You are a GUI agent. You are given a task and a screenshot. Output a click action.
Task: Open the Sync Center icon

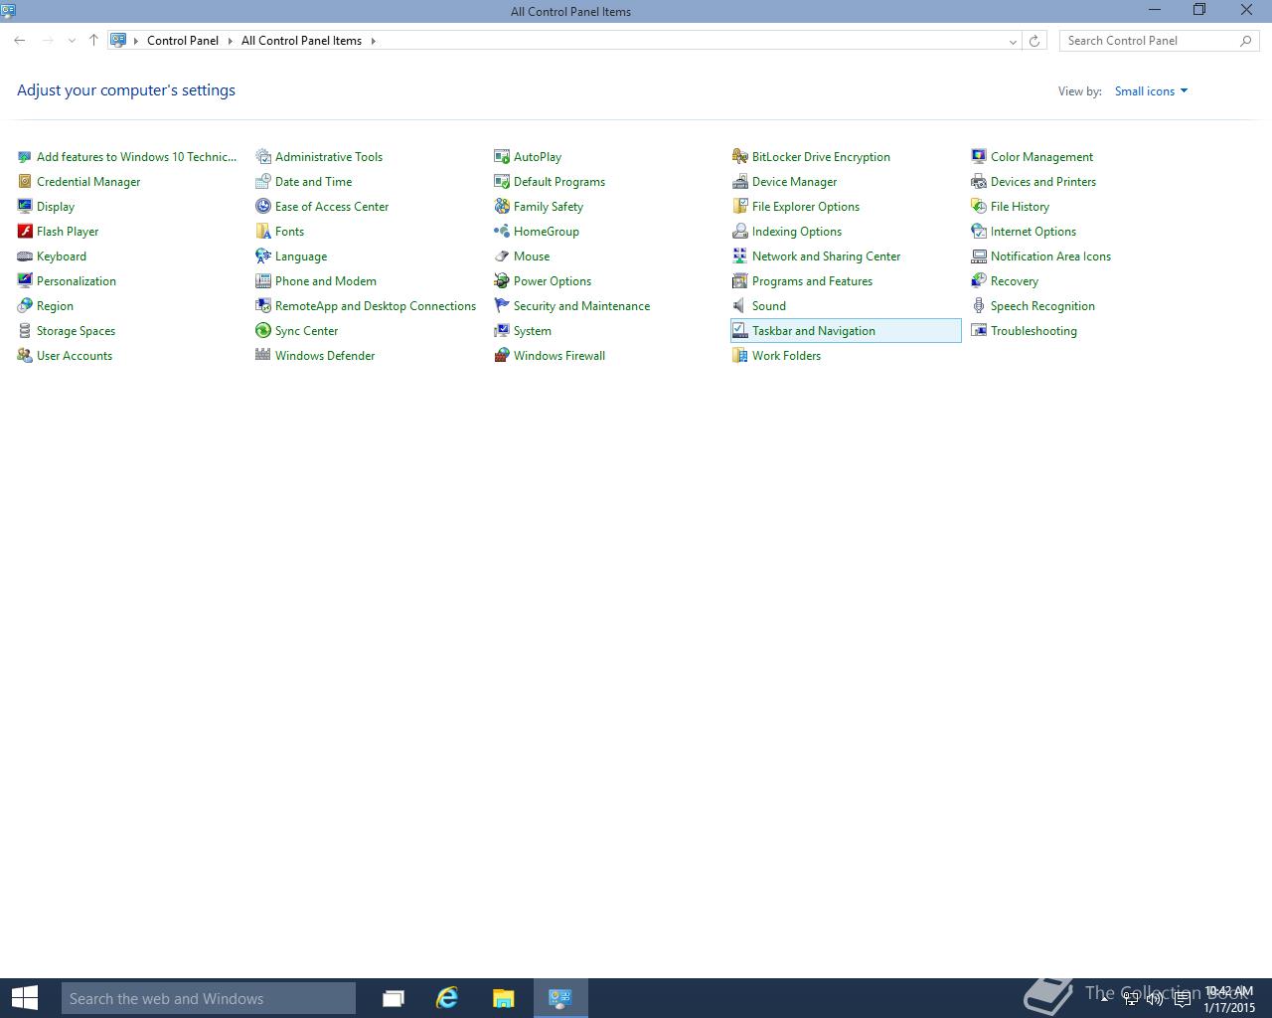click(263, 330)
